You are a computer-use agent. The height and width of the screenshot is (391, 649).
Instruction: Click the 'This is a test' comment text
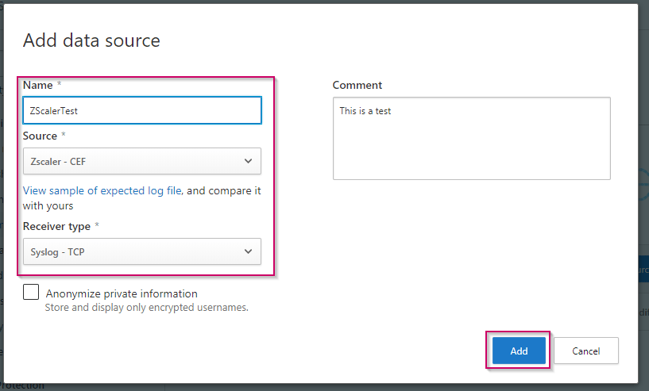coord(365,111)
